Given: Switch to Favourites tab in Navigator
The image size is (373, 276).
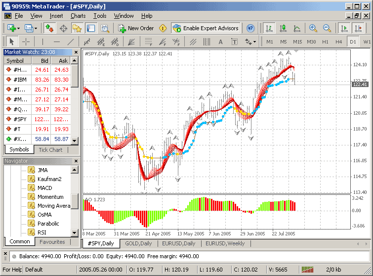Looking at the screenshot, I should click(52, 242).
